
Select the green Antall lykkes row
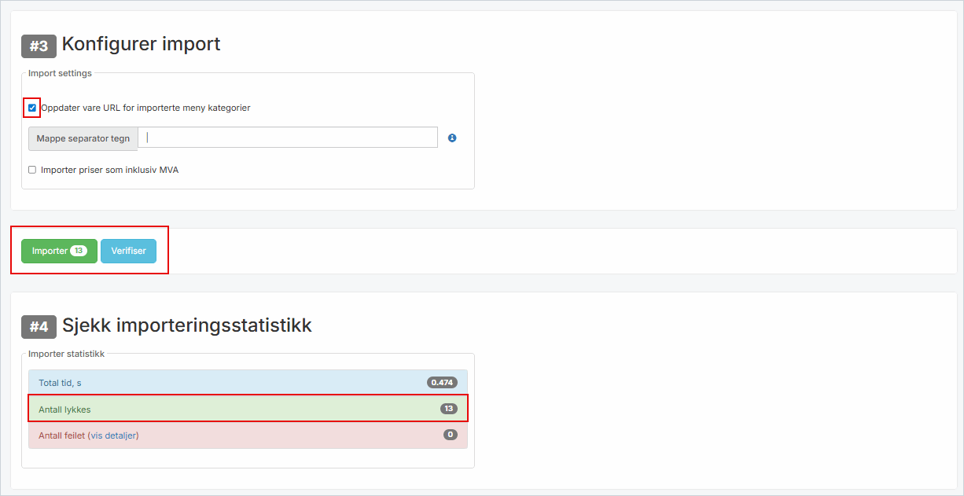point(236,409)
